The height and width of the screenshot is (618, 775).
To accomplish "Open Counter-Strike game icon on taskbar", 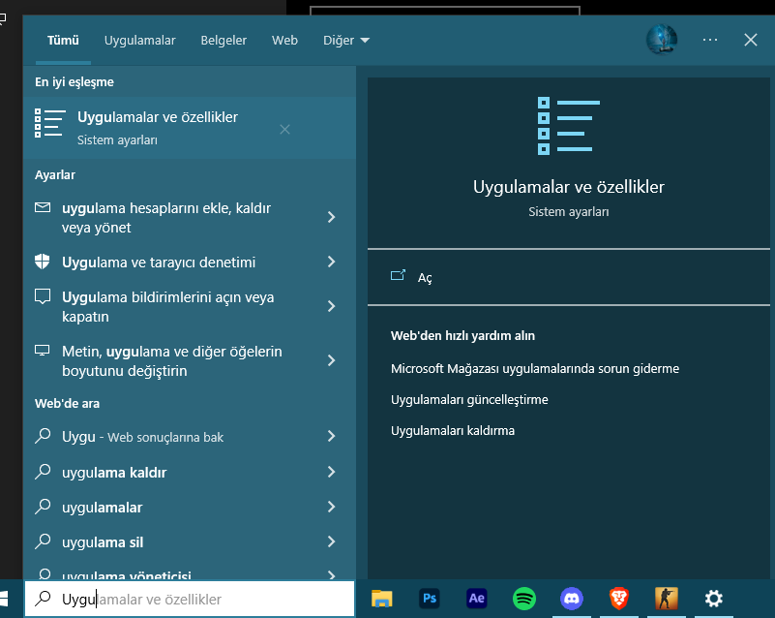I will [x=667, y=599].
